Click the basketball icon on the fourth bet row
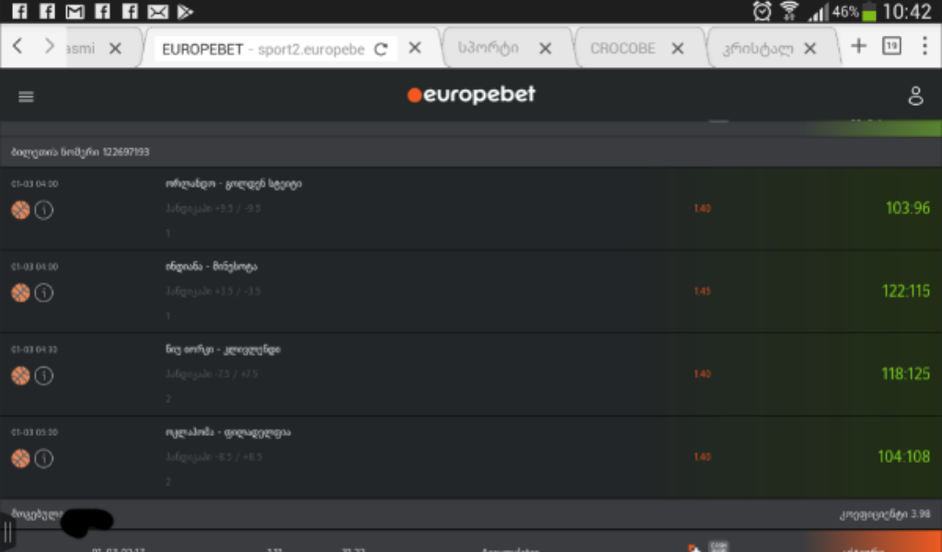Image resolution: width=942 pixels, height=552 pixels. (20, 458)
